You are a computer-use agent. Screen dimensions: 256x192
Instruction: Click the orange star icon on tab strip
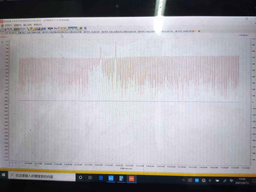point(193,31)
